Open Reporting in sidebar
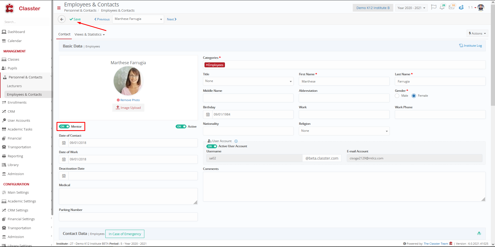Image resolution: width=495 pixels, height=247 pixels. tap(15, 156)
